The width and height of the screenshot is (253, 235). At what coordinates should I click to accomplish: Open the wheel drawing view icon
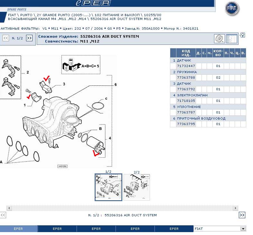click(220, 39)
